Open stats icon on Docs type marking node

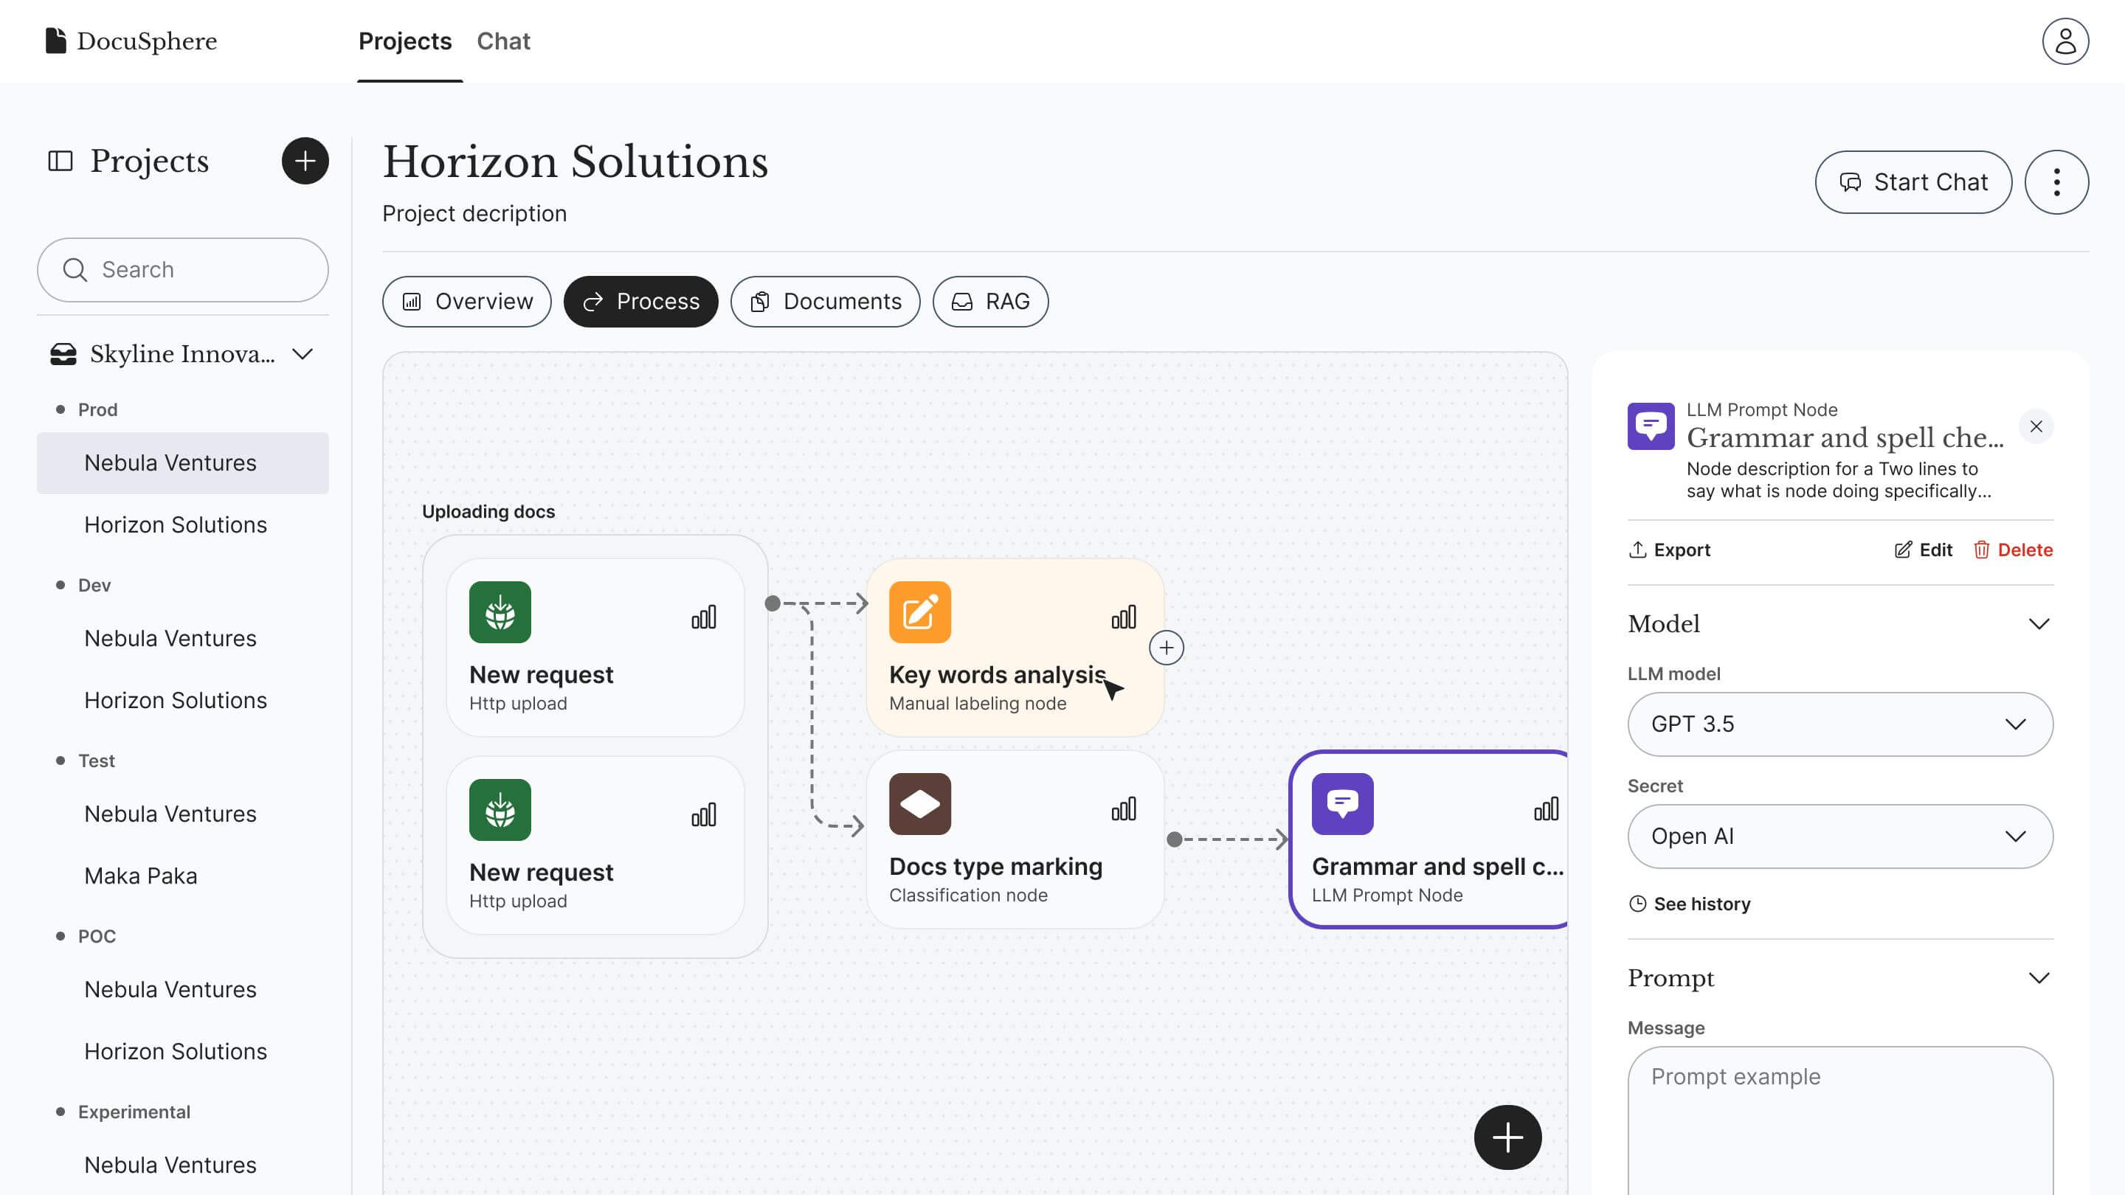click(1124, 809)
